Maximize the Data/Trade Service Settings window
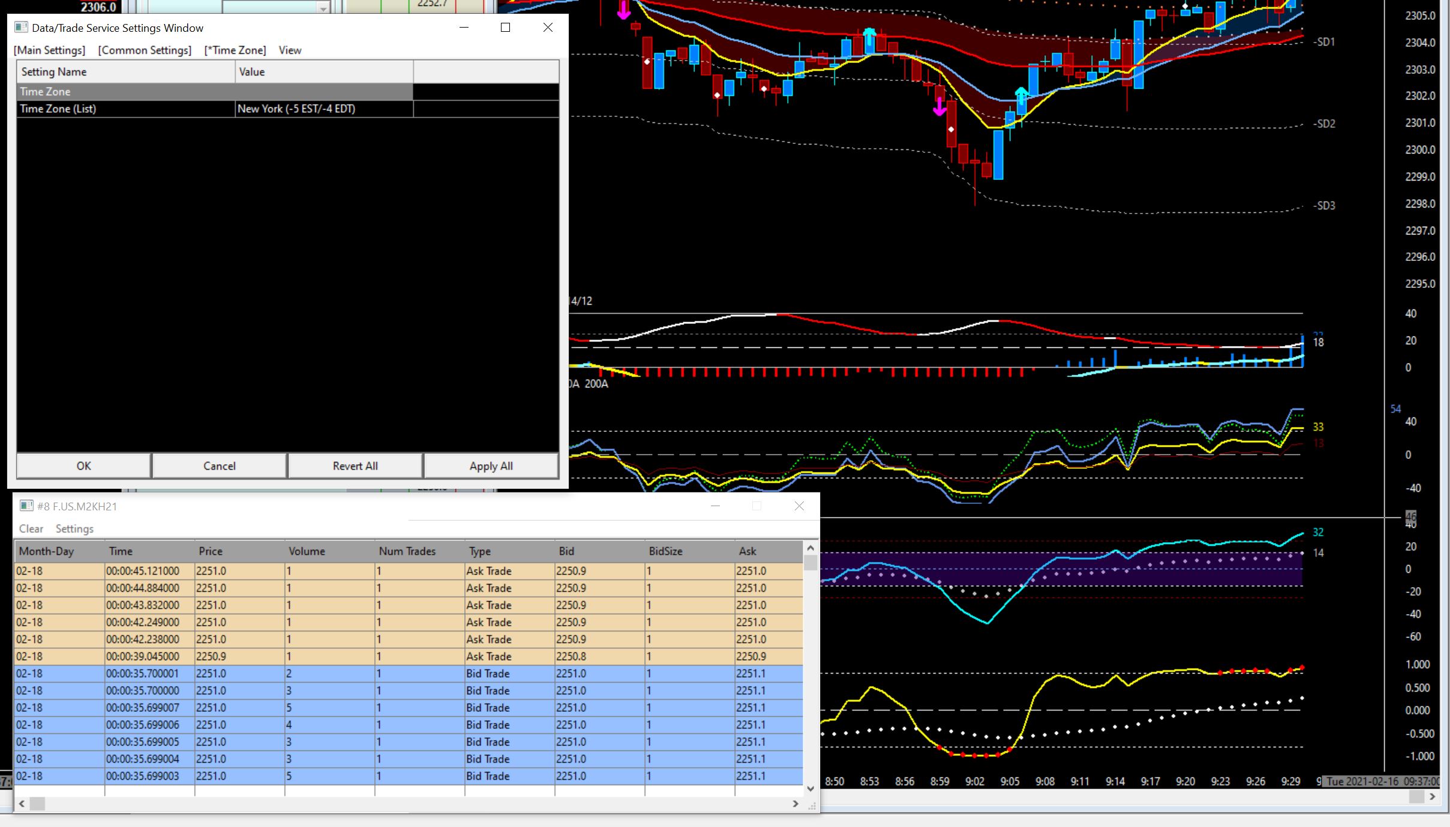This screenshot has height=827, width=1450. [505, 28]
